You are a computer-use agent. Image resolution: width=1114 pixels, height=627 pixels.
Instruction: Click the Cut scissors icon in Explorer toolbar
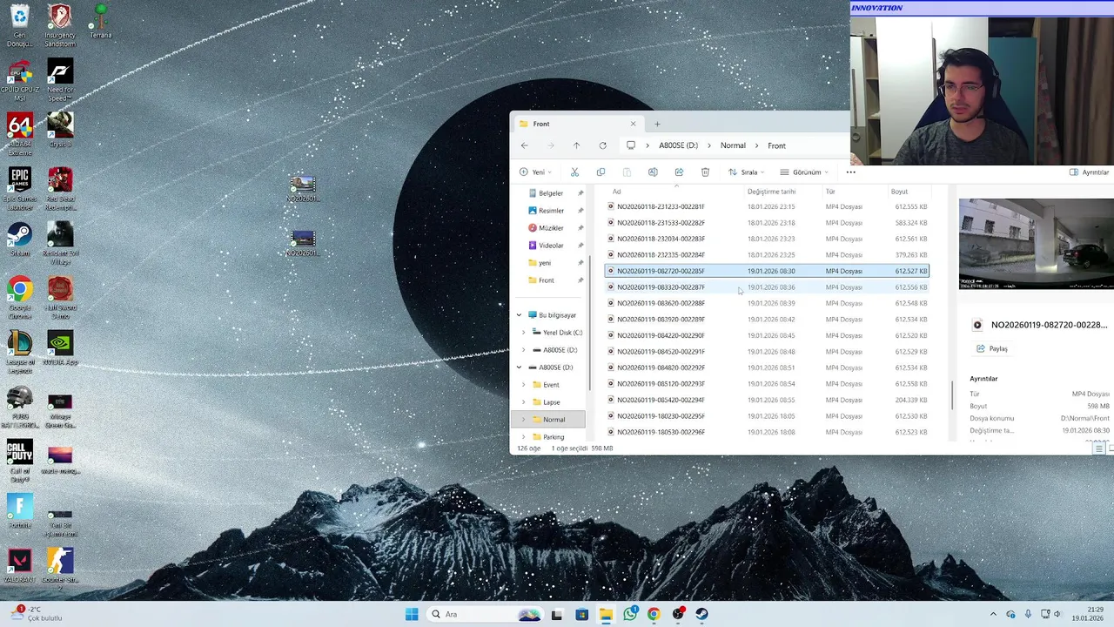pos(574,172)
